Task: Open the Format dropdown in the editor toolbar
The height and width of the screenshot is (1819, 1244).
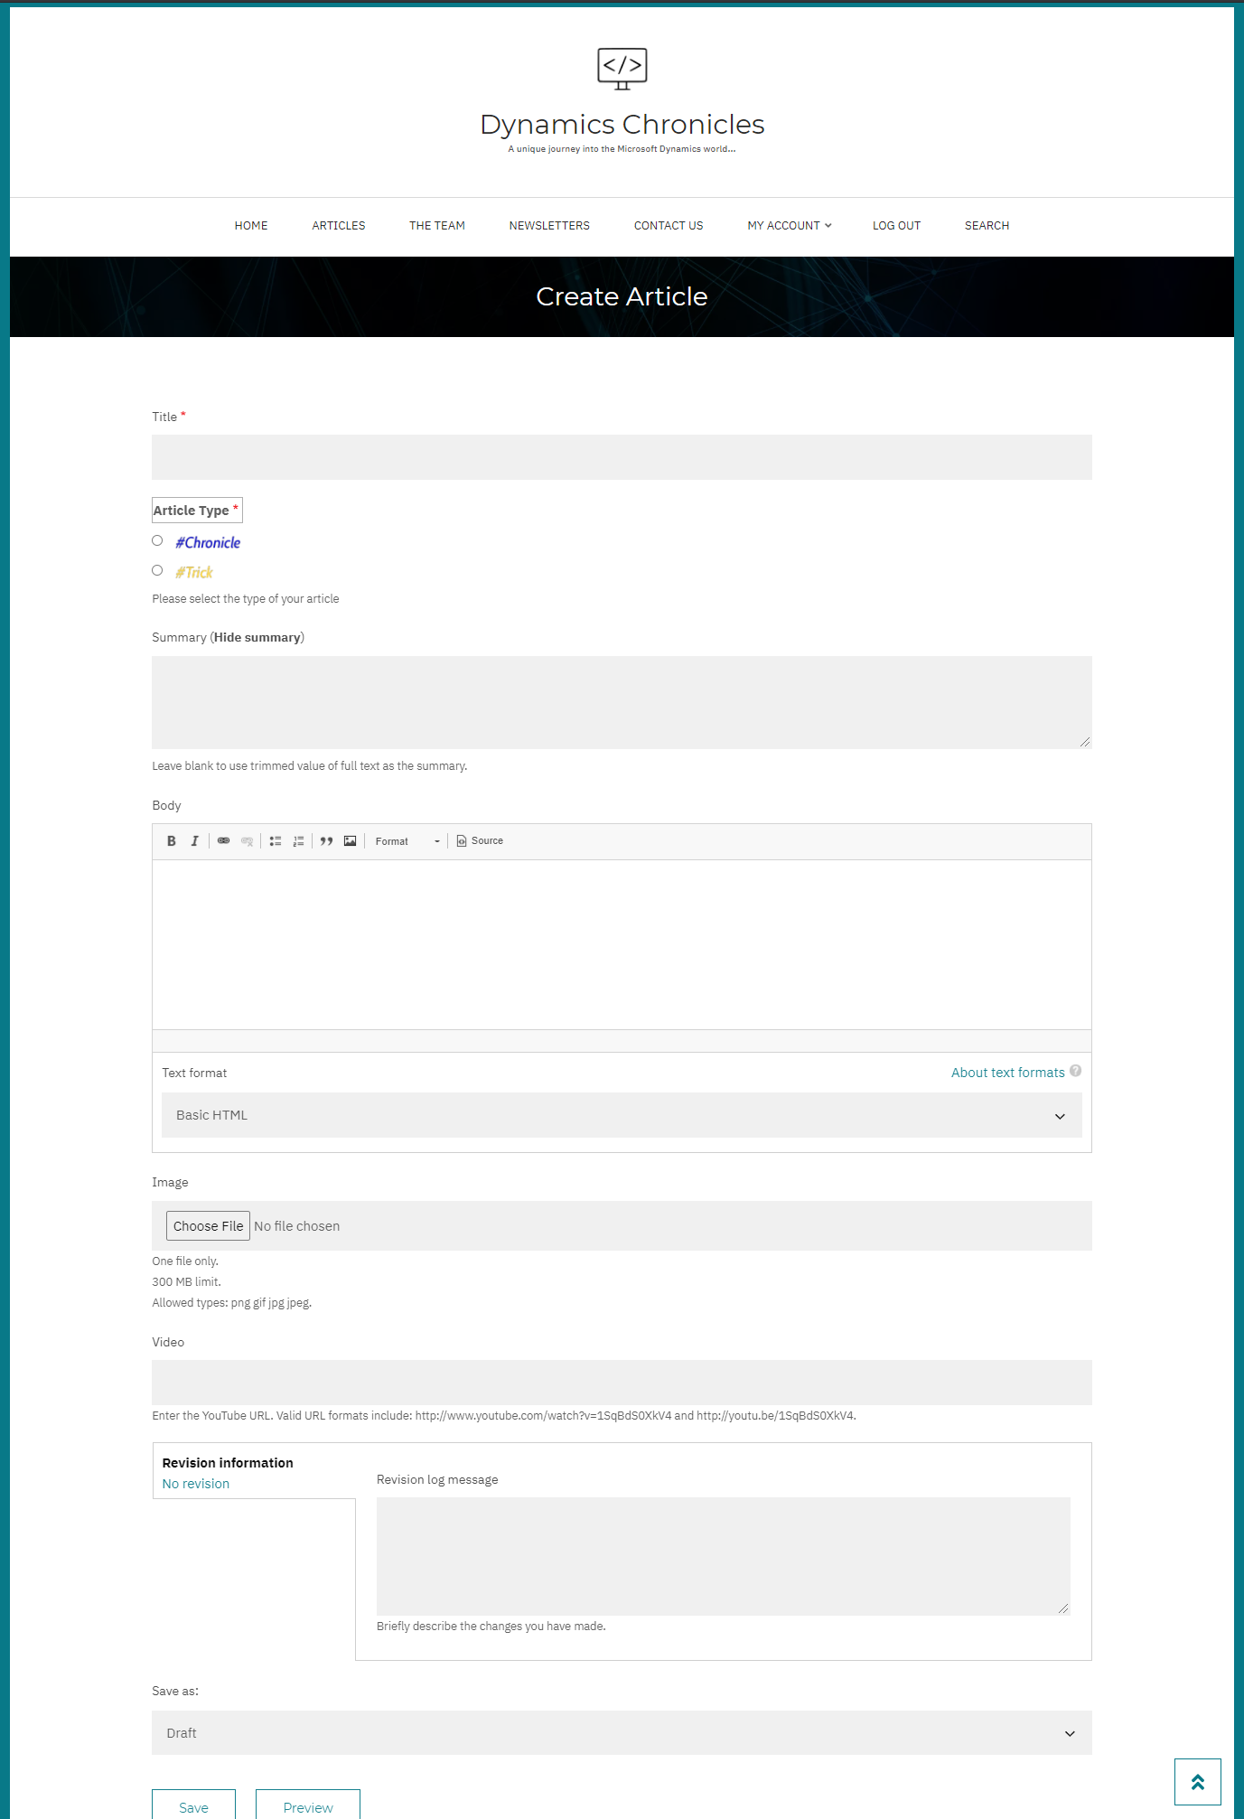Action: tap(407, 841)
